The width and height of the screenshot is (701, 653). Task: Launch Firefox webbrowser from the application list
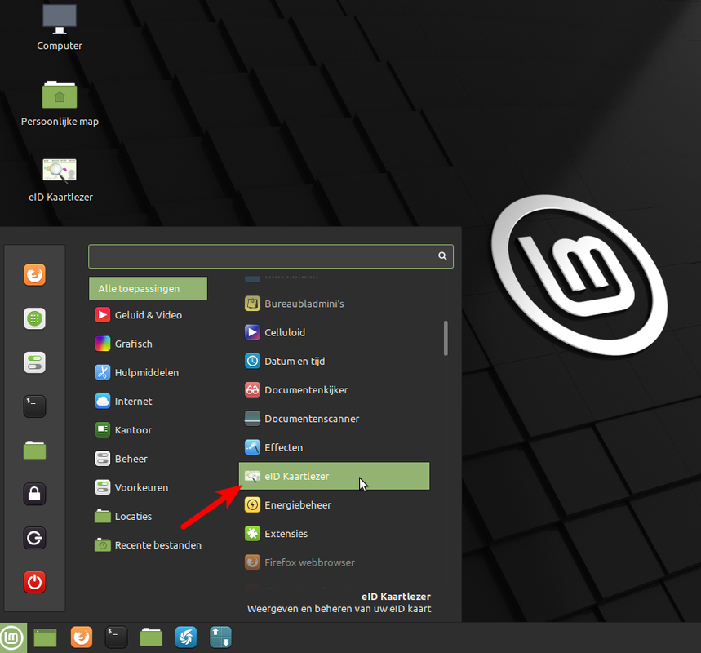(335, 562)
